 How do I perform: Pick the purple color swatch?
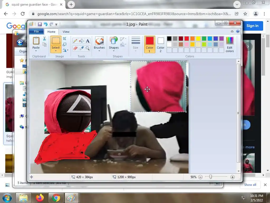point(221,39)
